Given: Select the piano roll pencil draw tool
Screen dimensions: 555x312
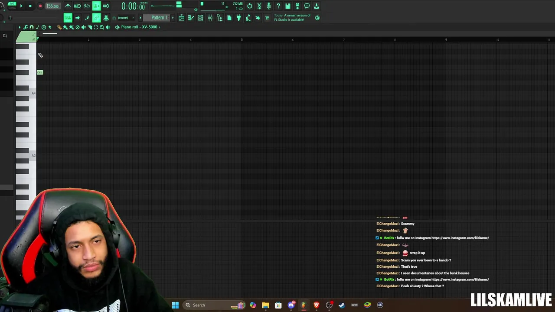Looking at the screenshot, I should [x=59, y=27].
